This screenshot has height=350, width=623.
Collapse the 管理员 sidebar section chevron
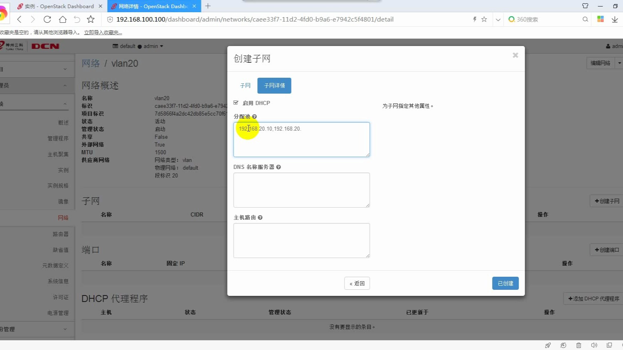(65, 85)
